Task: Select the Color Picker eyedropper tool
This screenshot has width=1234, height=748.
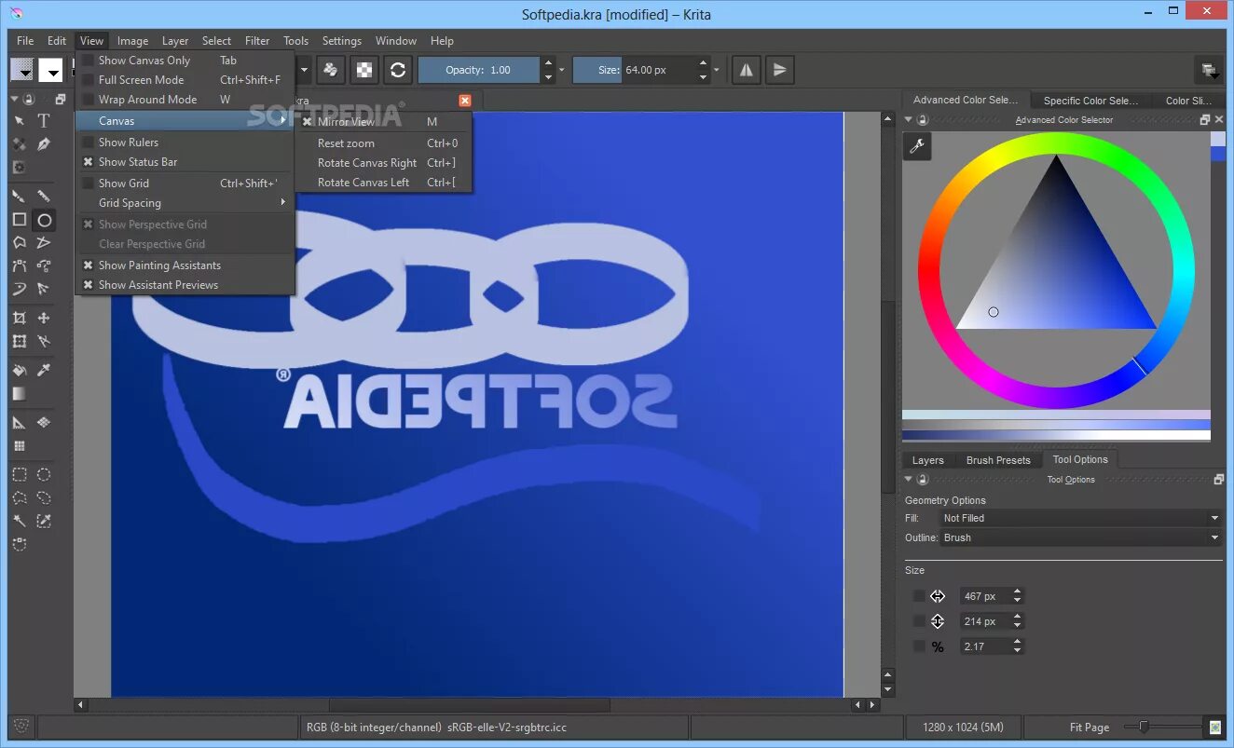Action: click(x=43, y=371)
